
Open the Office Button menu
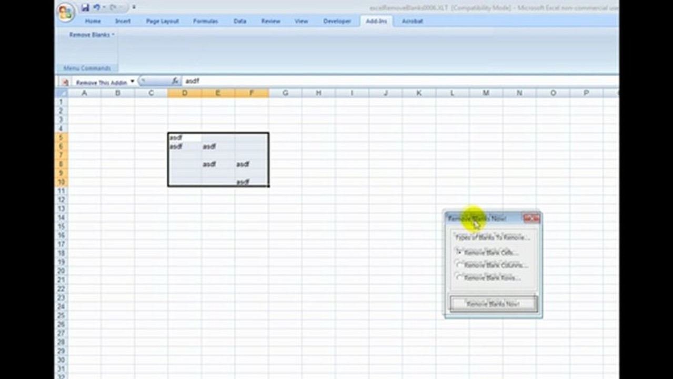click(x=66, y=13)
